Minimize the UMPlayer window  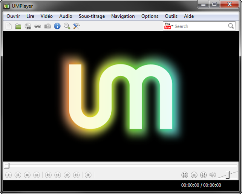pyautogui.click(x=204, y=4)
